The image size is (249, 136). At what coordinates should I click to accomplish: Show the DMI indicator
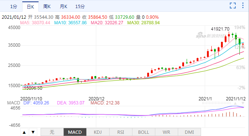(189, 132)
